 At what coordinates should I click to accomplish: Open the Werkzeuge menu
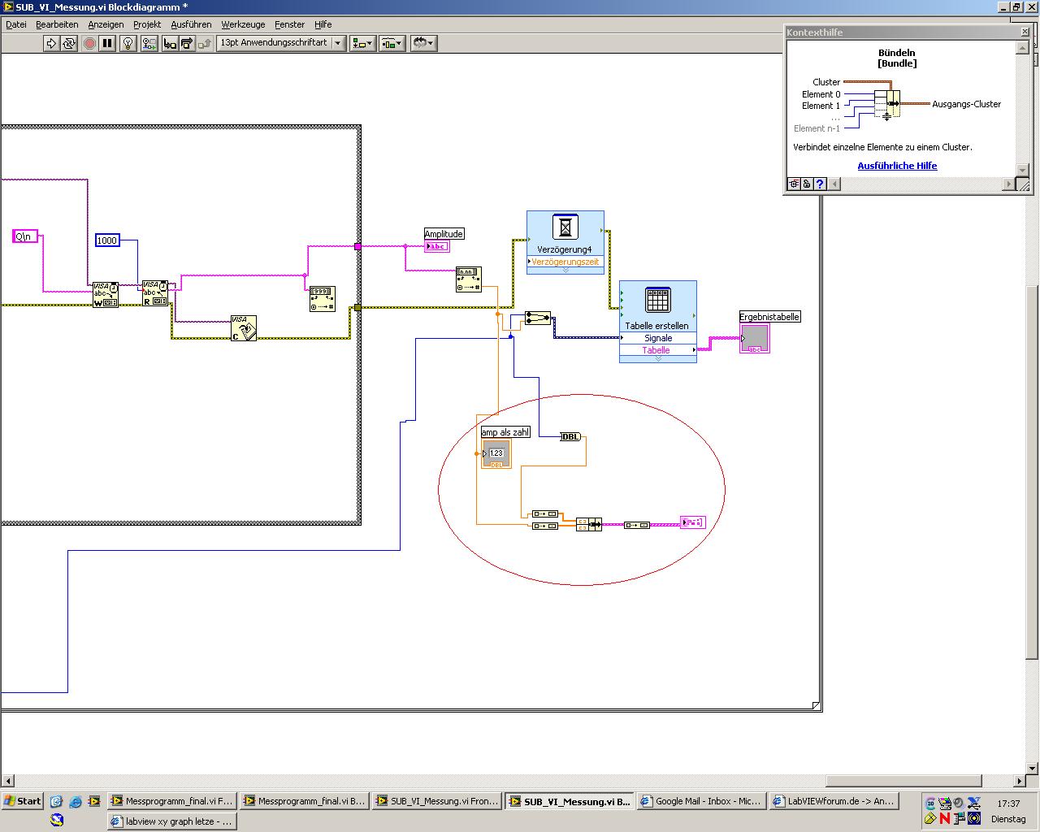tap(243, 24)
